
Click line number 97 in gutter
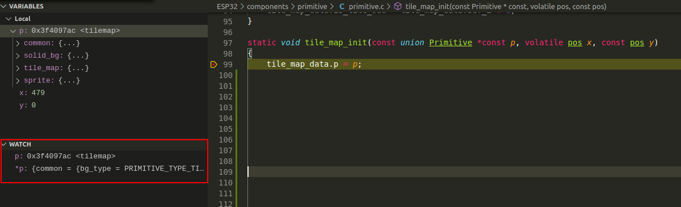pos(228,43)
